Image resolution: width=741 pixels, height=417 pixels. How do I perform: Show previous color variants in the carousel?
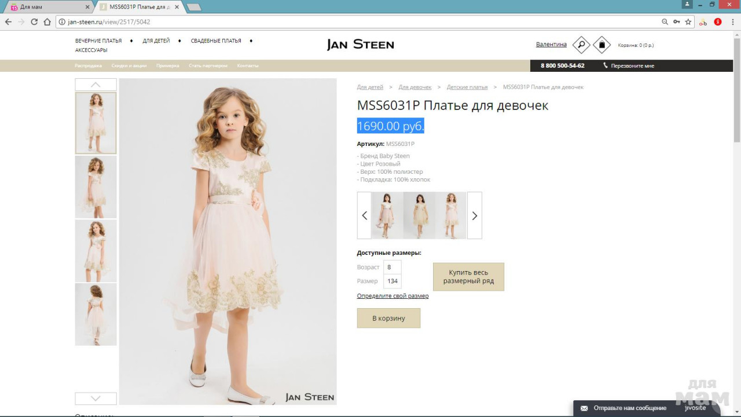coord(364,215)
